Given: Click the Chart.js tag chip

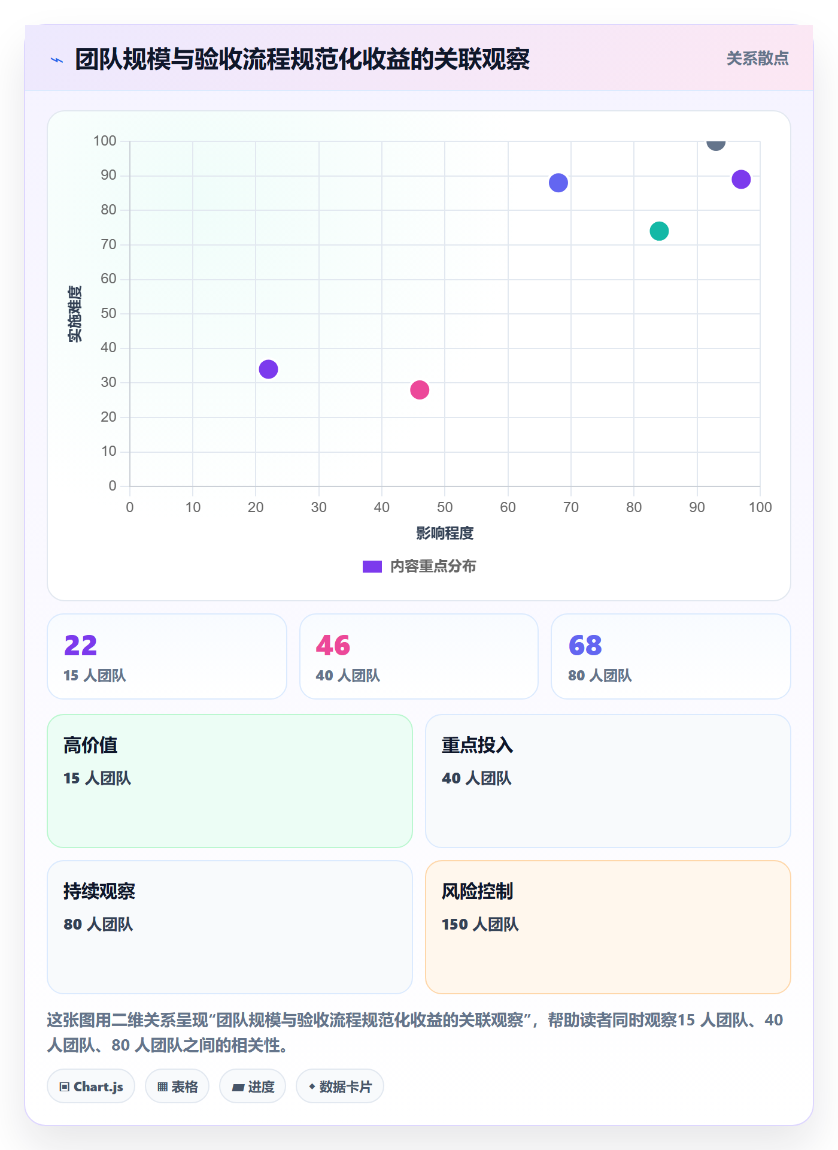Looking at the screenshot, I should pyautogui.click(x=91, y=1087).
